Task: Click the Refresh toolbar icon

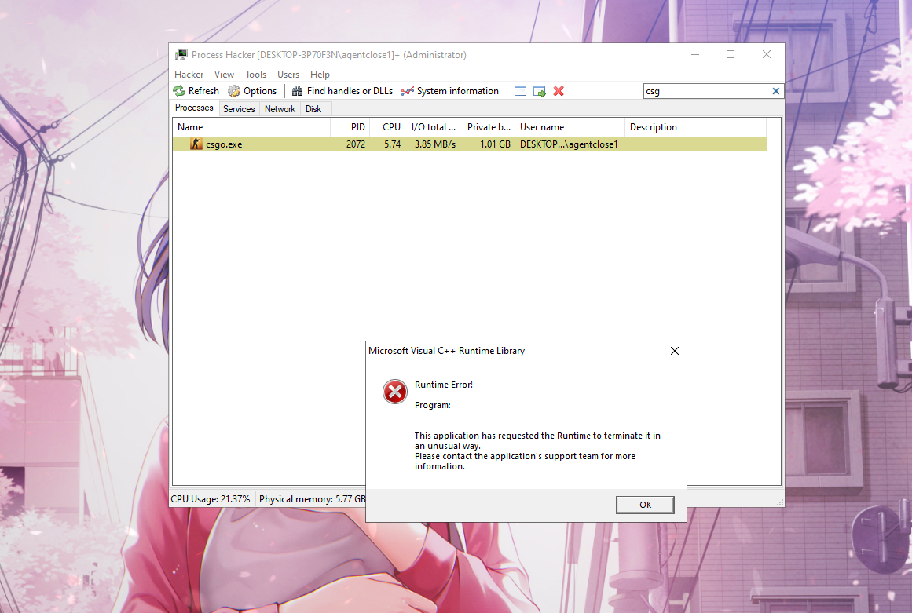Action: coord(180,91)
